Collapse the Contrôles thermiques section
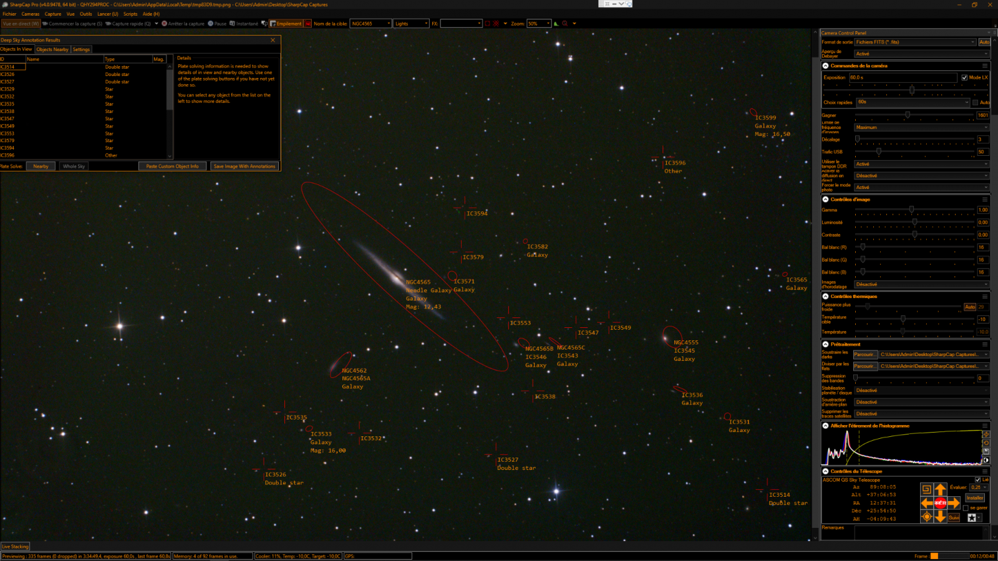The width and height of the screenshot is (998, 561). 826,297
